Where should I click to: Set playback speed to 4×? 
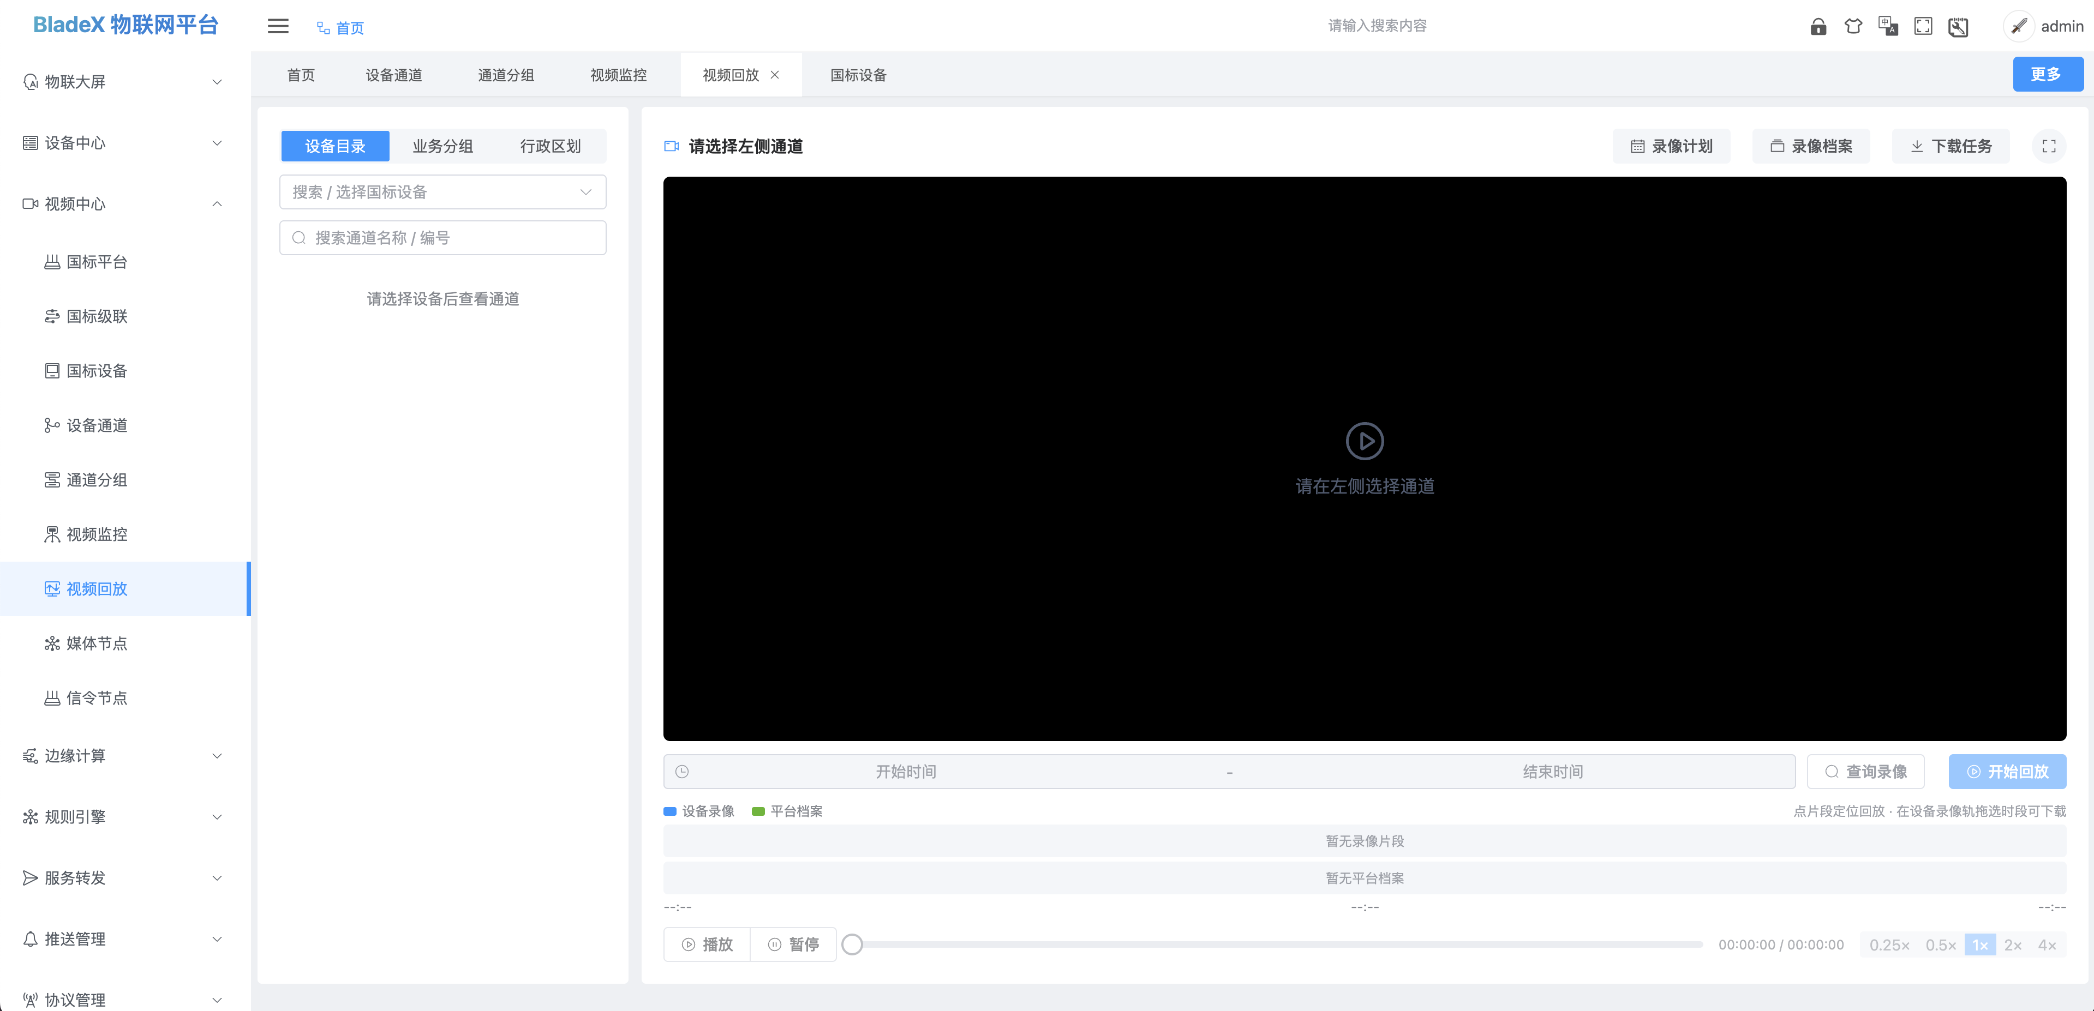point(2047,945)
